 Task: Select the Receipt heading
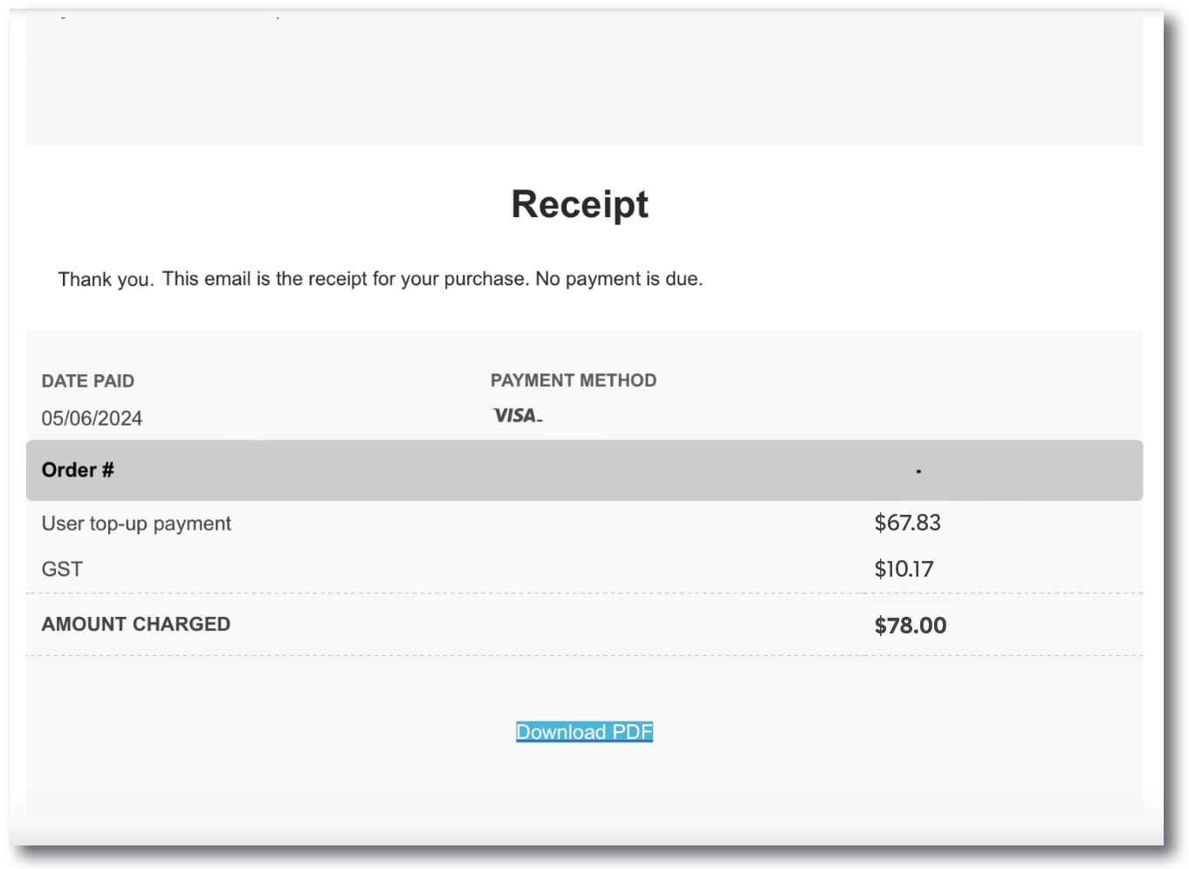click(x=580, y=205)
